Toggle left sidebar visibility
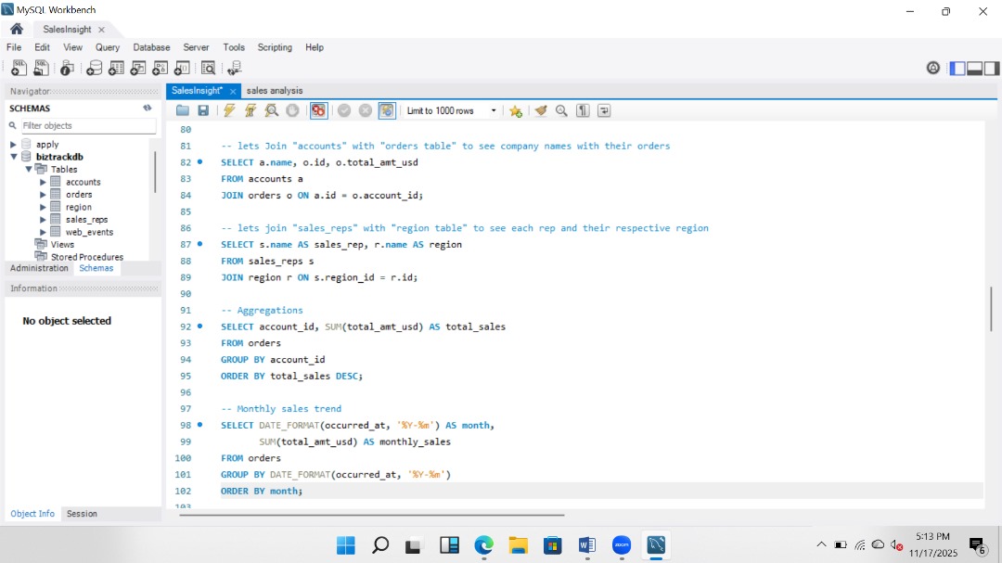The width and height of the screenshot is (1002, 563). (957, 69)
